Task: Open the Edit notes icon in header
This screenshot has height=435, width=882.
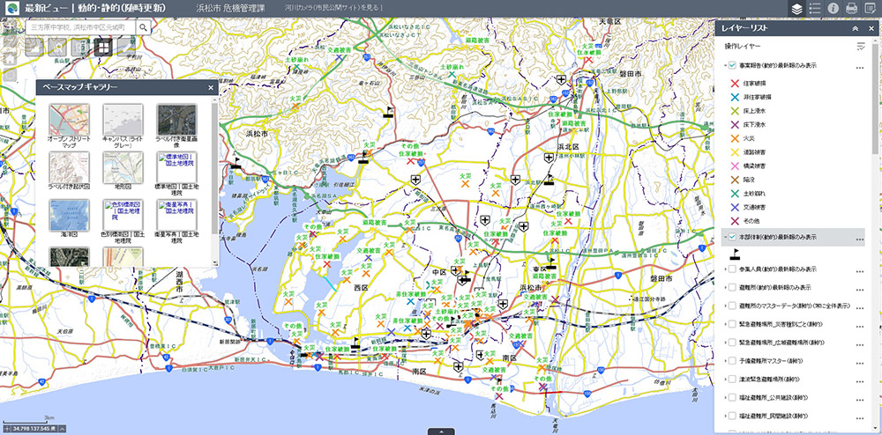Action: point(870,9)
